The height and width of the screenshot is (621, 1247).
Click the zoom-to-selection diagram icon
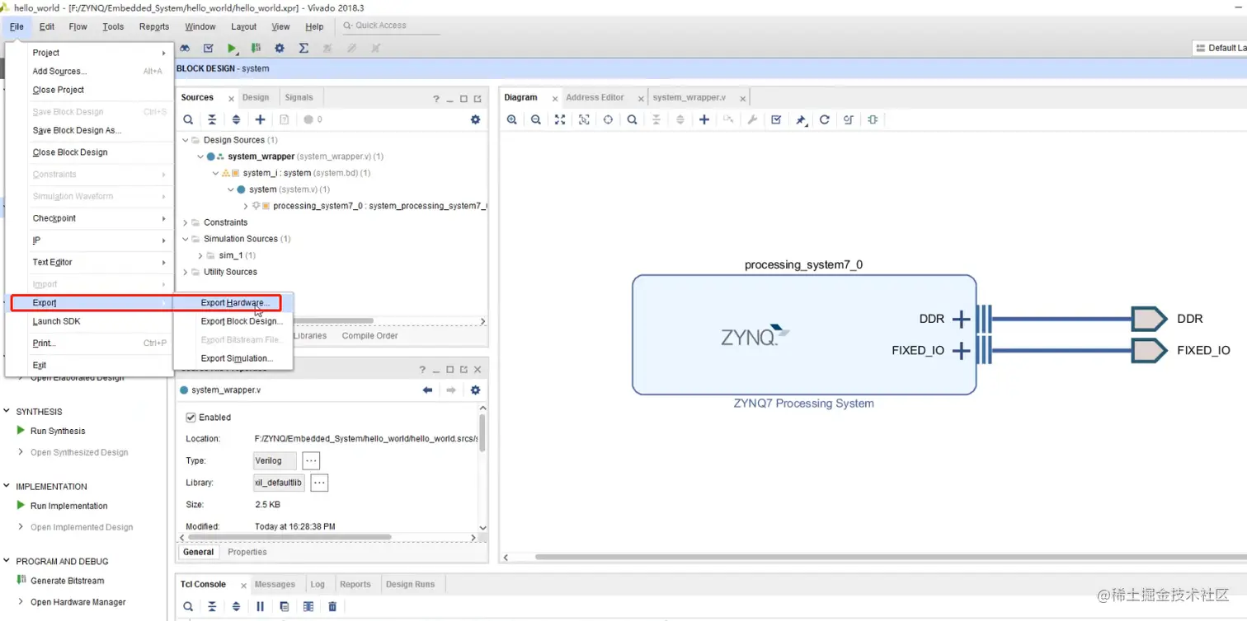click(584, 119)
